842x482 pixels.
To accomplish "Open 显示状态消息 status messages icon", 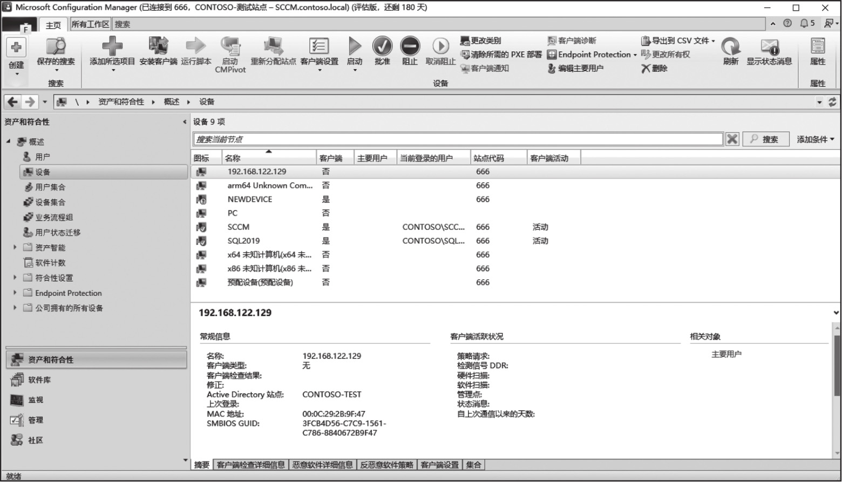I will [770, 47].
